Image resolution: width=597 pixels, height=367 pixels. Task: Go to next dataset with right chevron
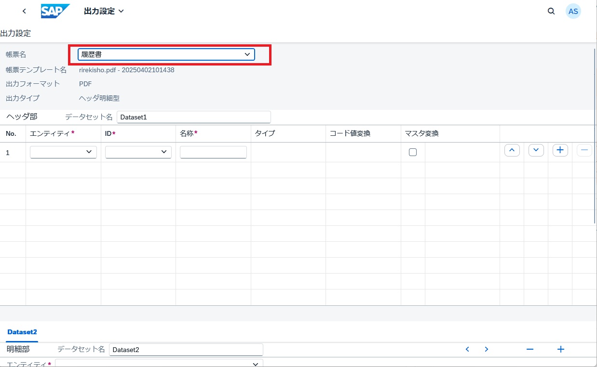pyautogui.click(x=487, y=350)
